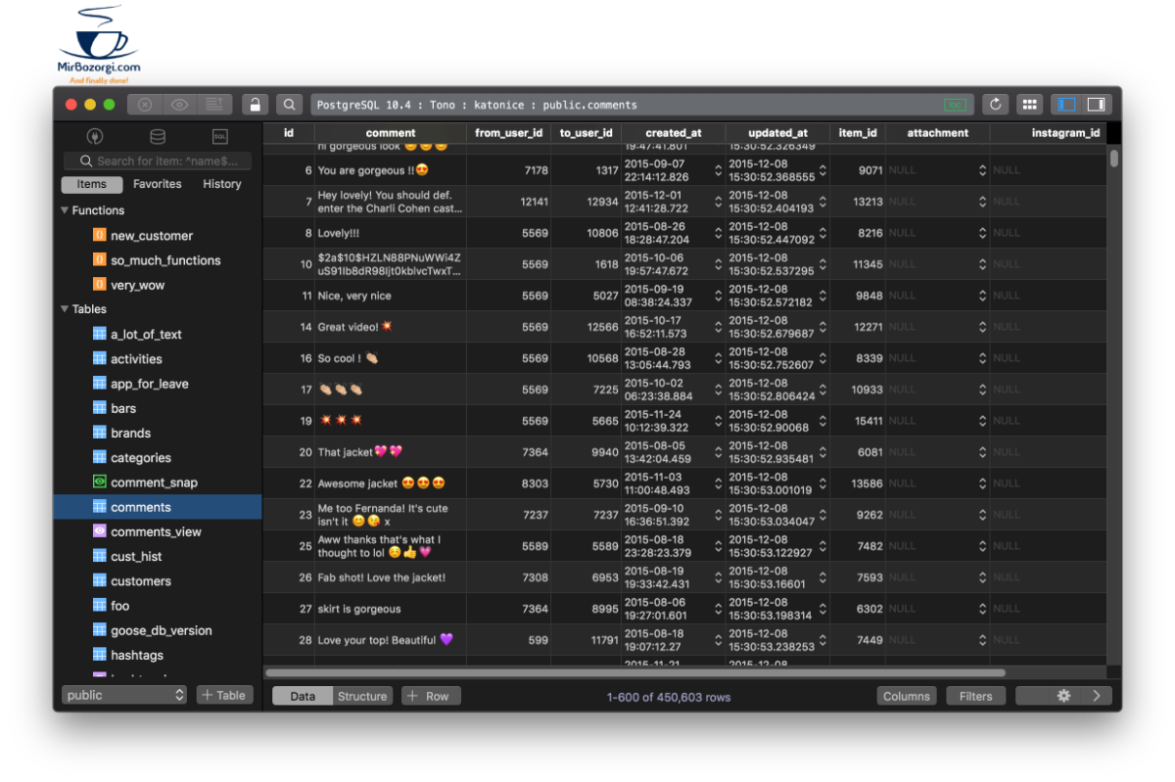Open the public schema dropdown
Image resolution: width=1175 pixels, height=782 pixels.
pos(123,695)
